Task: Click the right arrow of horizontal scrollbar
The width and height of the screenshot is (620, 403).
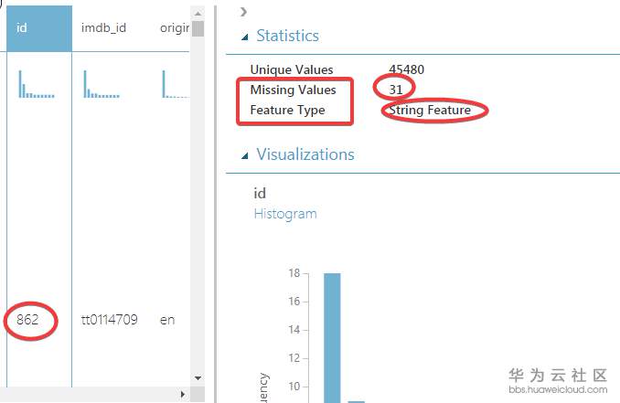Action: (x=183, y=395)
